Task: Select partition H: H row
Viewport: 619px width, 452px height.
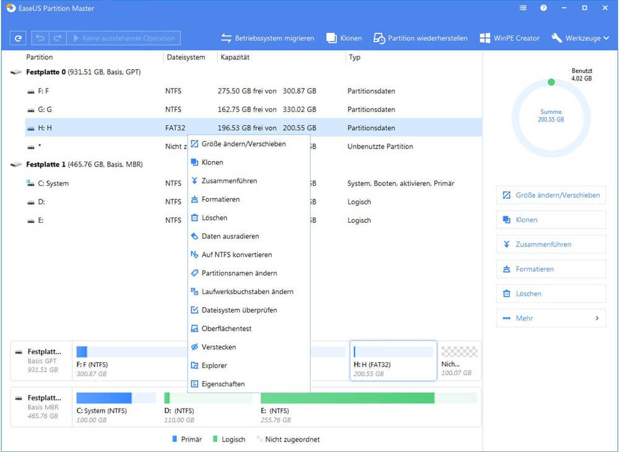Action: pyautogui.click(x=253, y=128)
